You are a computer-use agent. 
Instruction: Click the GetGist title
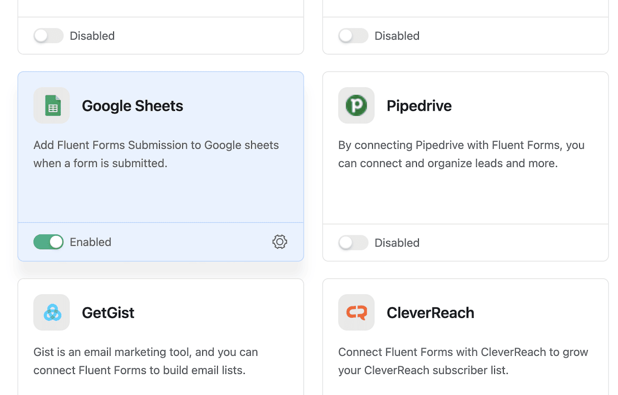click(x=108, y=313)
